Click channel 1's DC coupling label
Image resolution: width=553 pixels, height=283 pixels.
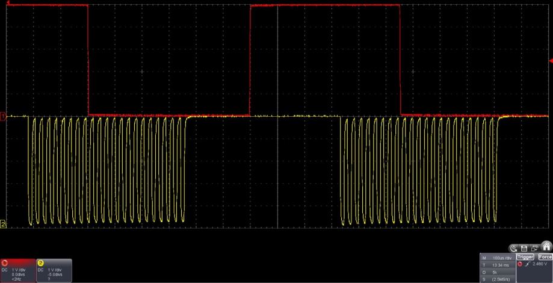[5, 270]
